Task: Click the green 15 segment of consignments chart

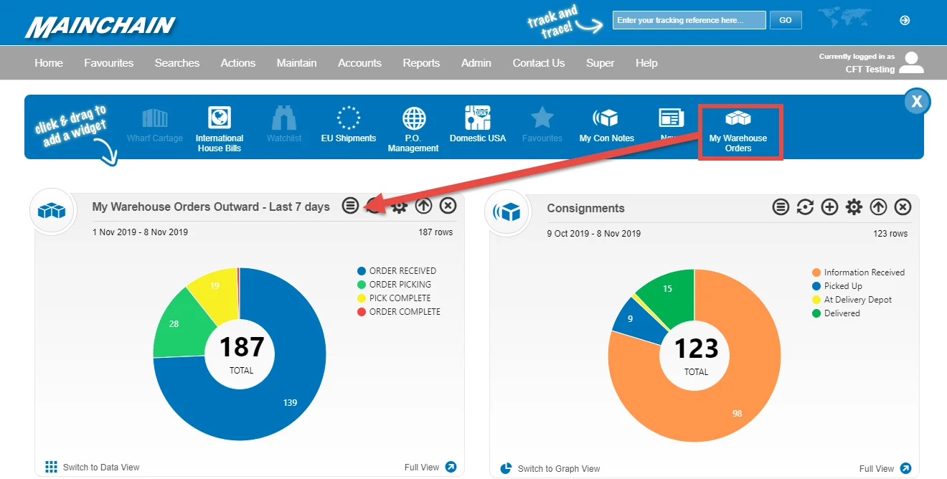Action: [x=667, y=289]
